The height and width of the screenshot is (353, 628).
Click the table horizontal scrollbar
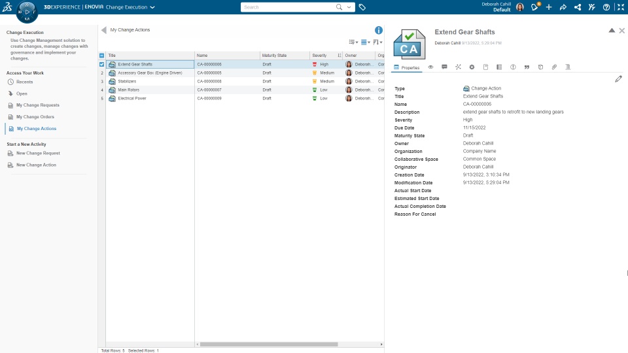tap(269, 345)
